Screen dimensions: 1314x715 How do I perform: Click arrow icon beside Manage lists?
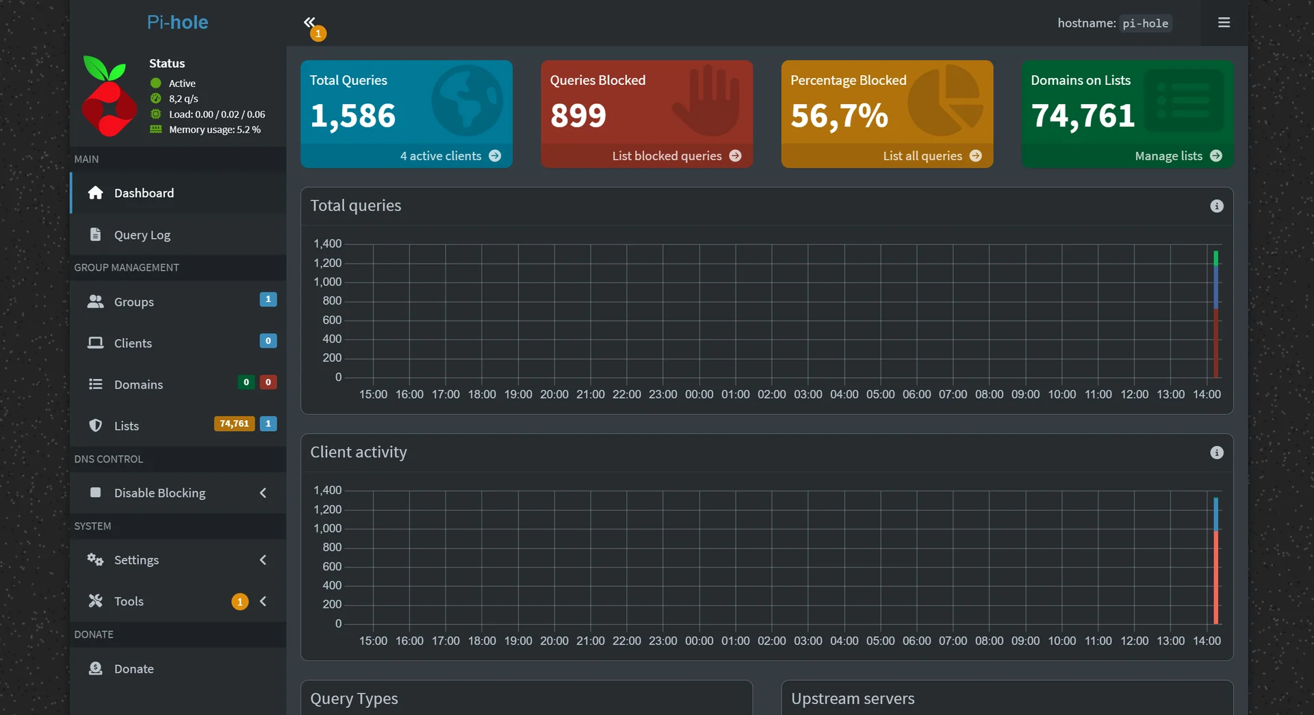coord(1216,156)
